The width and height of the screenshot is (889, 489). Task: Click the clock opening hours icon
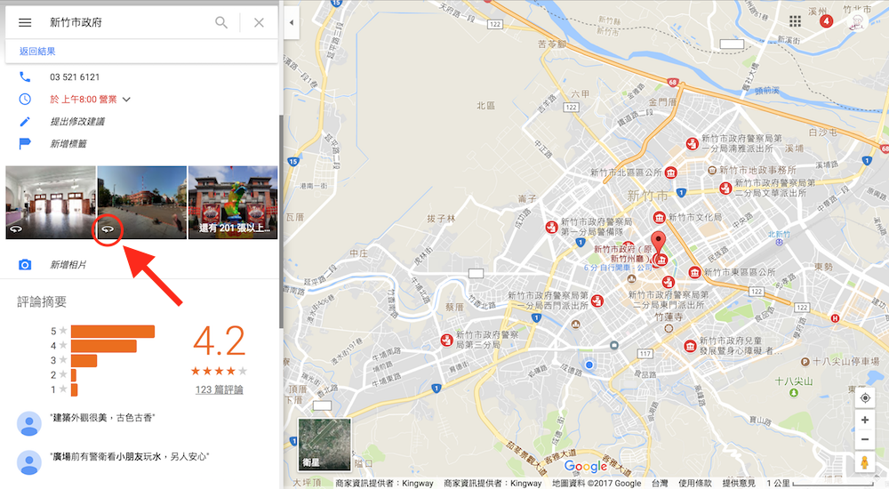[25, 100]
